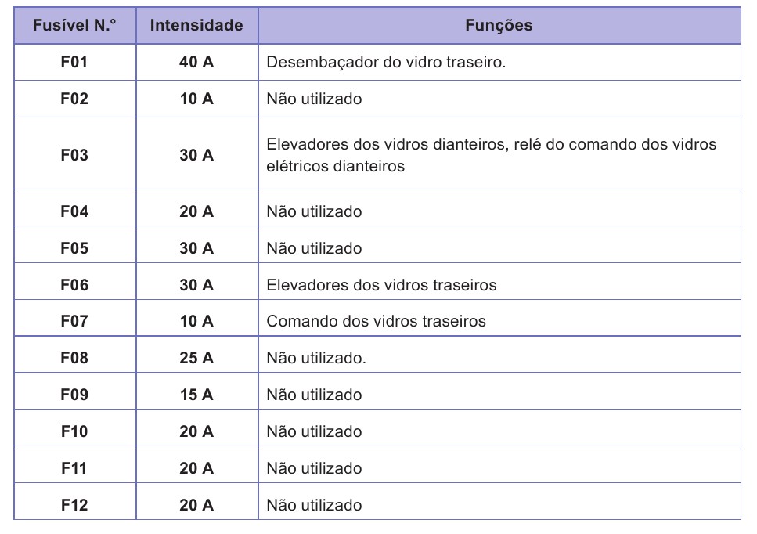Viewport: 757px width, 534px height.
Task: Click the F07 fuse label
Action: pyautogui.click(x=74, y=321)
